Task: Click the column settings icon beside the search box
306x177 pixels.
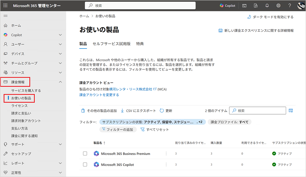Action: click(x=291, y=110)
